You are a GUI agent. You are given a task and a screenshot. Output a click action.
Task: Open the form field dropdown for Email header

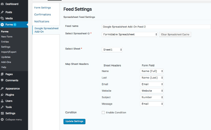[x=152, y=84]
